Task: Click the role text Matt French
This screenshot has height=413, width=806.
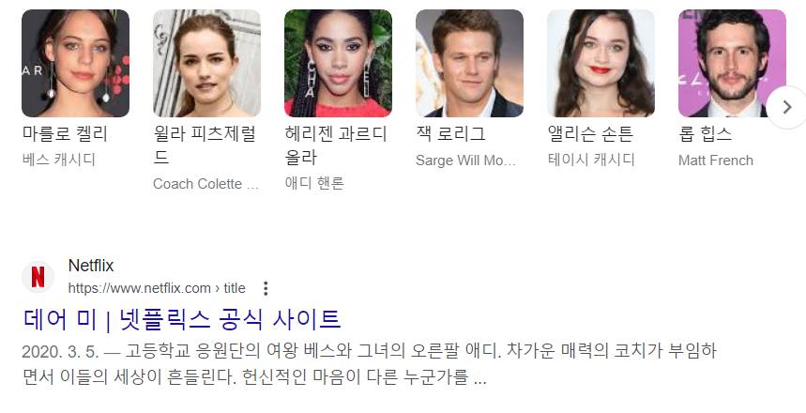Action: pyautogui.click(x=716, y=161)
